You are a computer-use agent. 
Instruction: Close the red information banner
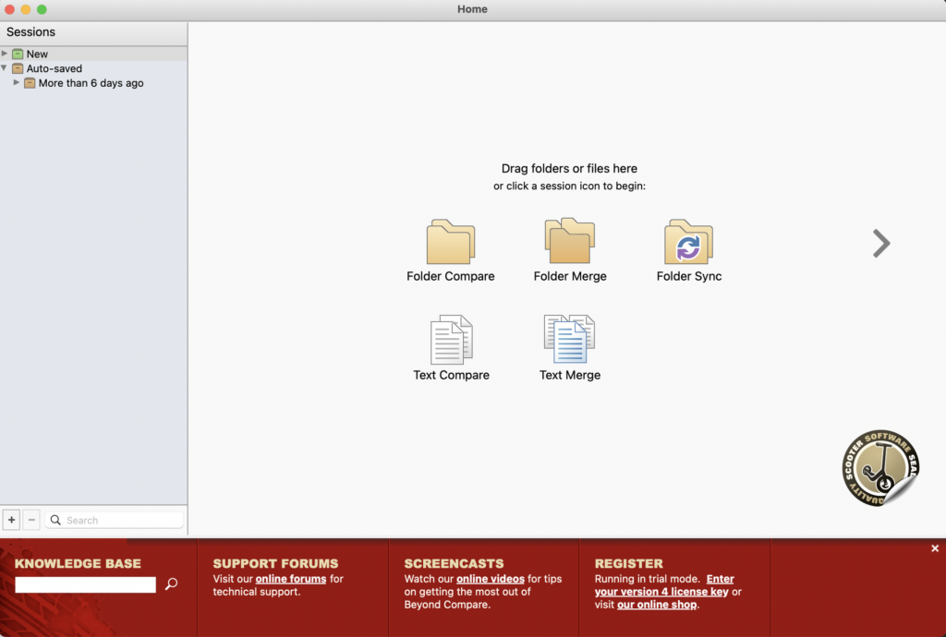click(935, 548)
